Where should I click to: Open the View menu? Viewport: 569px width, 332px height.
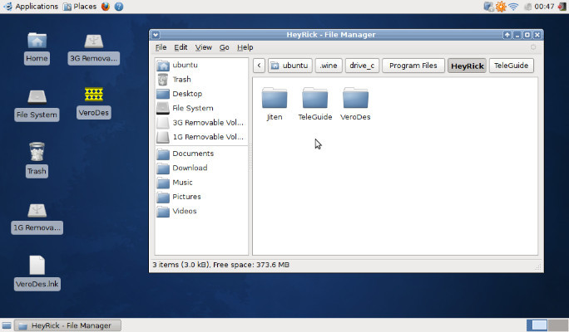[x=203, y=47]
